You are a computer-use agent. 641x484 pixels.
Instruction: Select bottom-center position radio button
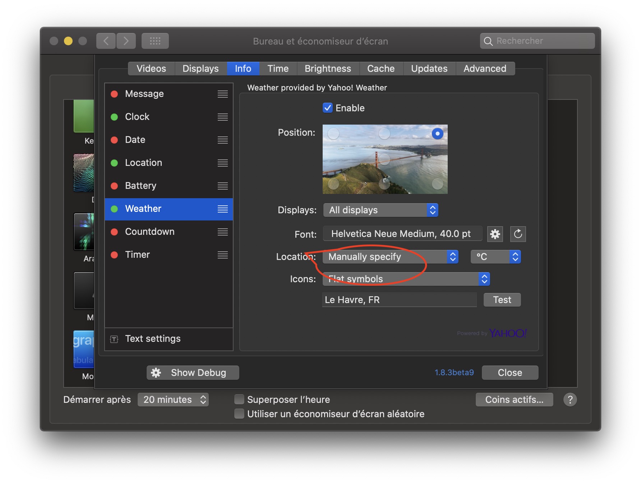pyautogui.click(x=384, y=184)
